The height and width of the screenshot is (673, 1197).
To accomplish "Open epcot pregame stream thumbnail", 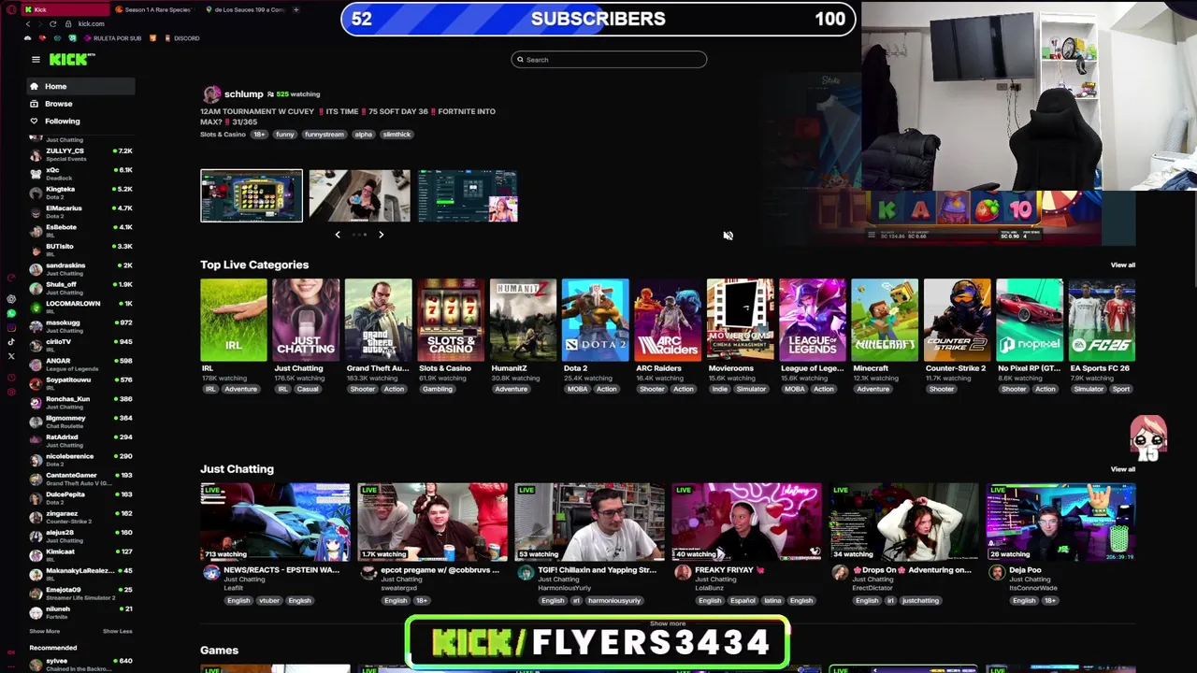I will coord(432,522).
